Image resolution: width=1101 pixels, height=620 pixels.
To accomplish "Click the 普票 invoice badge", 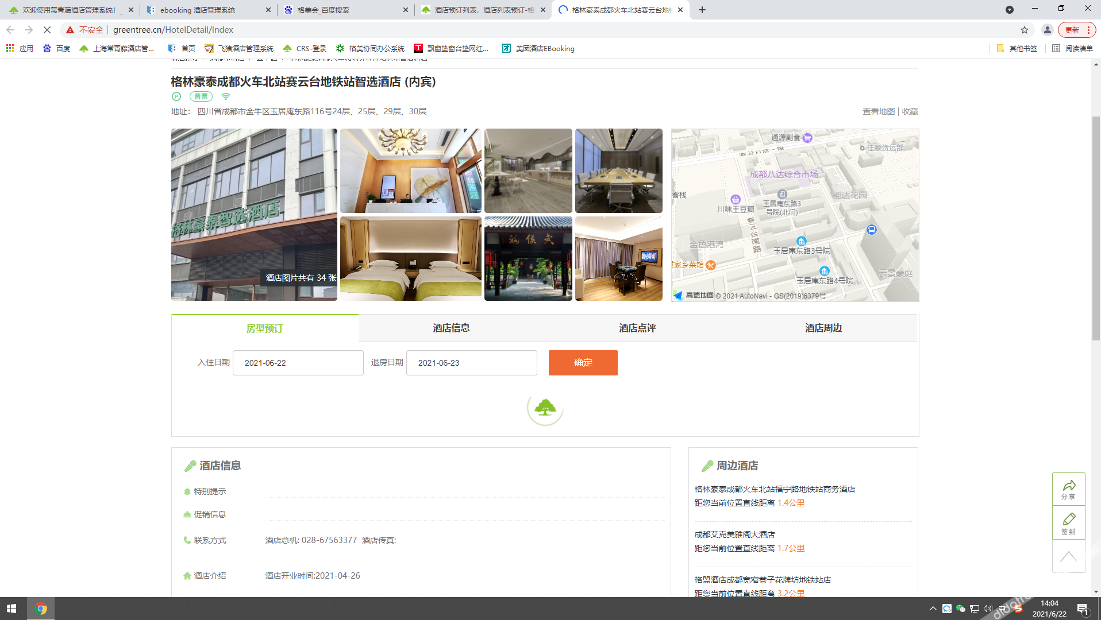I will (x=201, y=96).
